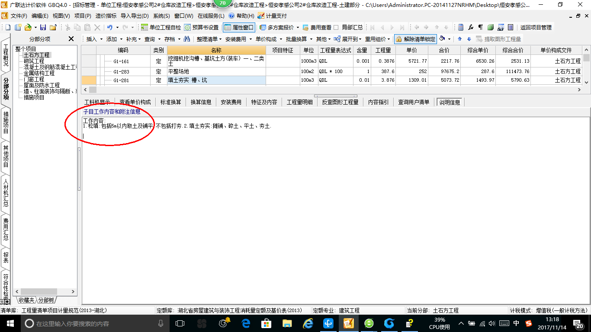
Task: Select 砌筑工程 in the tree
Action: 34,61
